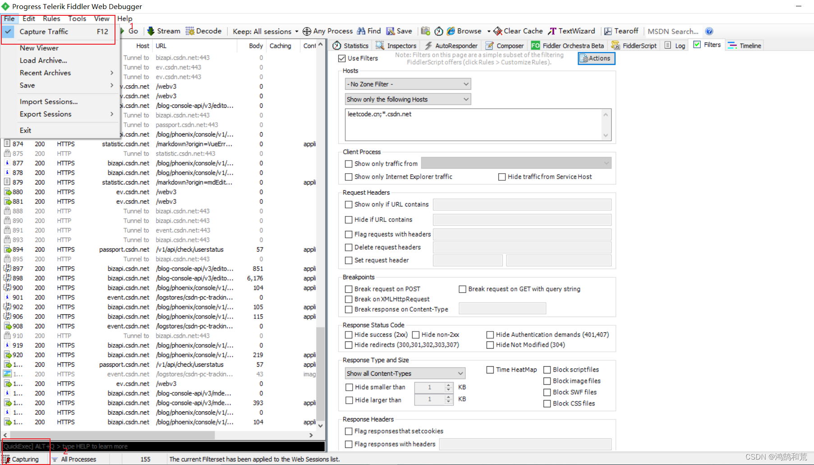Click the Browse Internet Explorer icon
The height and width of the screenshot is (465, 814).
(x=451, y=31)
